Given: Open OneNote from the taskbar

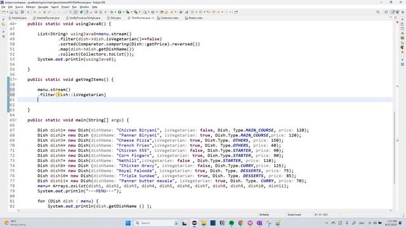Looking at the screenshot, I should (259, 223).
